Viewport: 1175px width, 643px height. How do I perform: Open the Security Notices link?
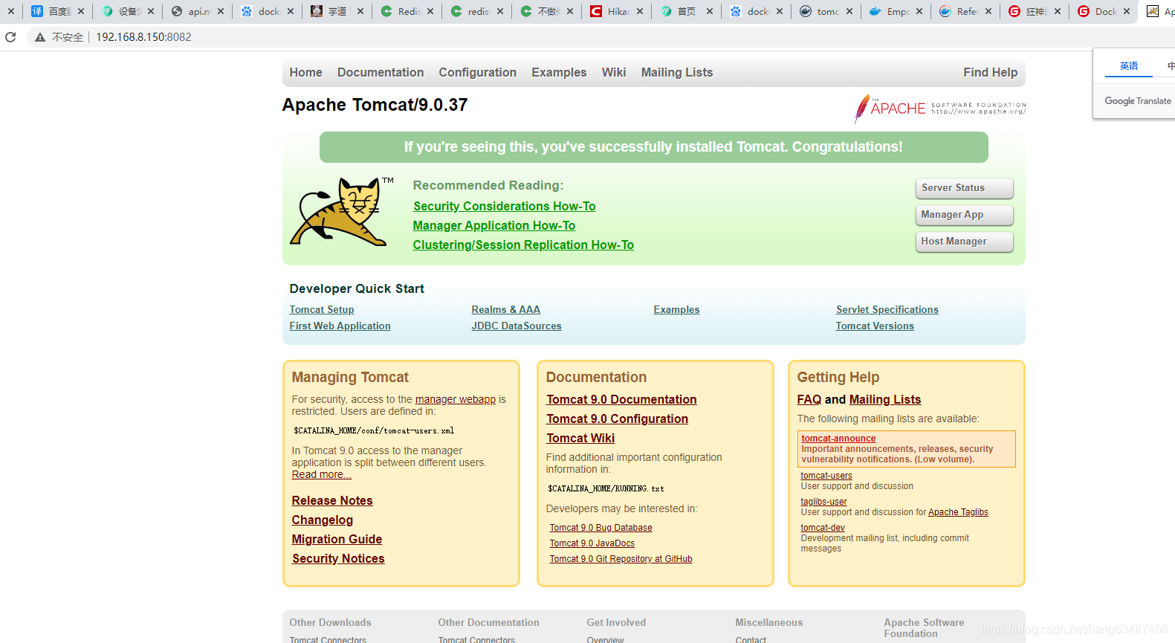pyautogui.click(x=338, y=558)
